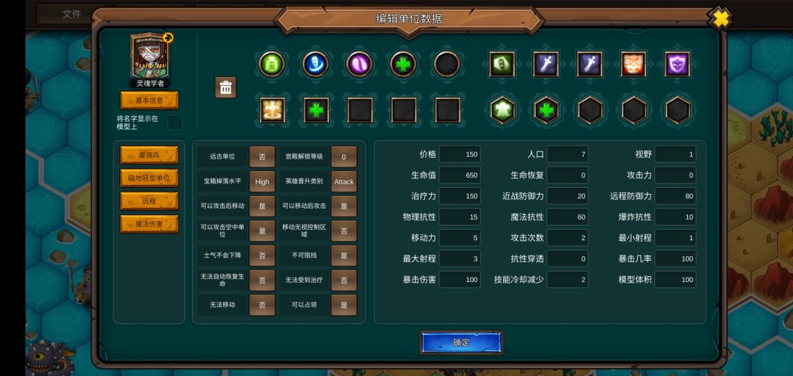Select the blue ghost skill icon
This screenshot has height=376, width=793.
[316, 65]
